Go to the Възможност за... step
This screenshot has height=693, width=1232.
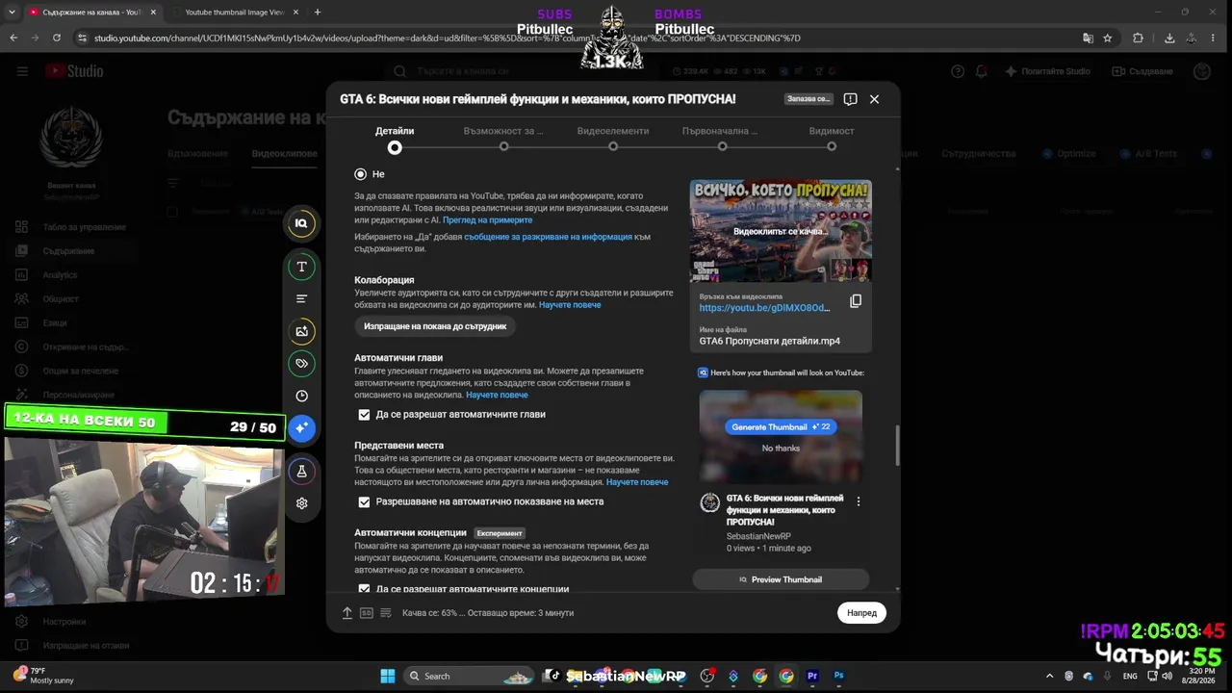tap(503, 139)
